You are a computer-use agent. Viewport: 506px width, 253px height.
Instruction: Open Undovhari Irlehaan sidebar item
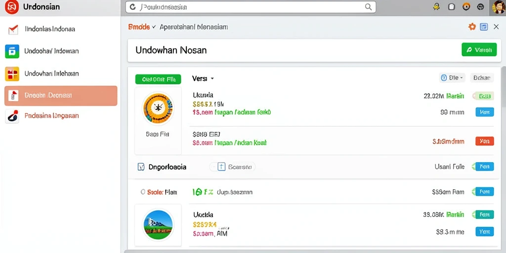61,74
